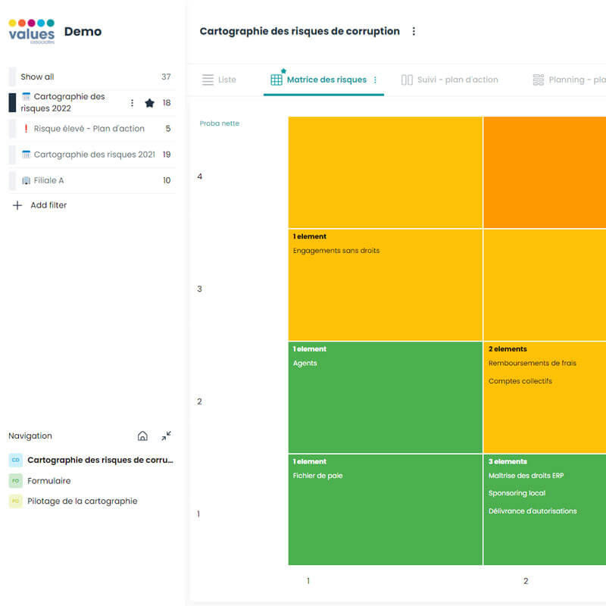Click the orange matrix cell at top right
Image resolution: width=606 pixels, height=606 pixels.
544,170
